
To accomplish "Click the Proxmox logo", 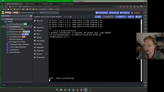I will click(11, 13).
